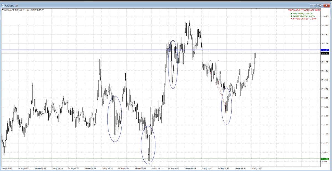The width and height of the screenshot is (332, 171).
Task: Click the '14 Aug 06:59' time axis label
Action: click(x=57, y=168)
